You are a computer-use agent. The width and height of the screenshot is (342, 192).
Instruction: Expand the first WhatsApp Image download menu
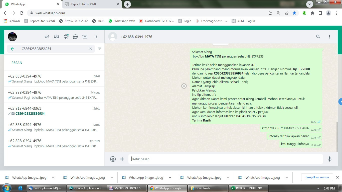(x=53, y=178)
